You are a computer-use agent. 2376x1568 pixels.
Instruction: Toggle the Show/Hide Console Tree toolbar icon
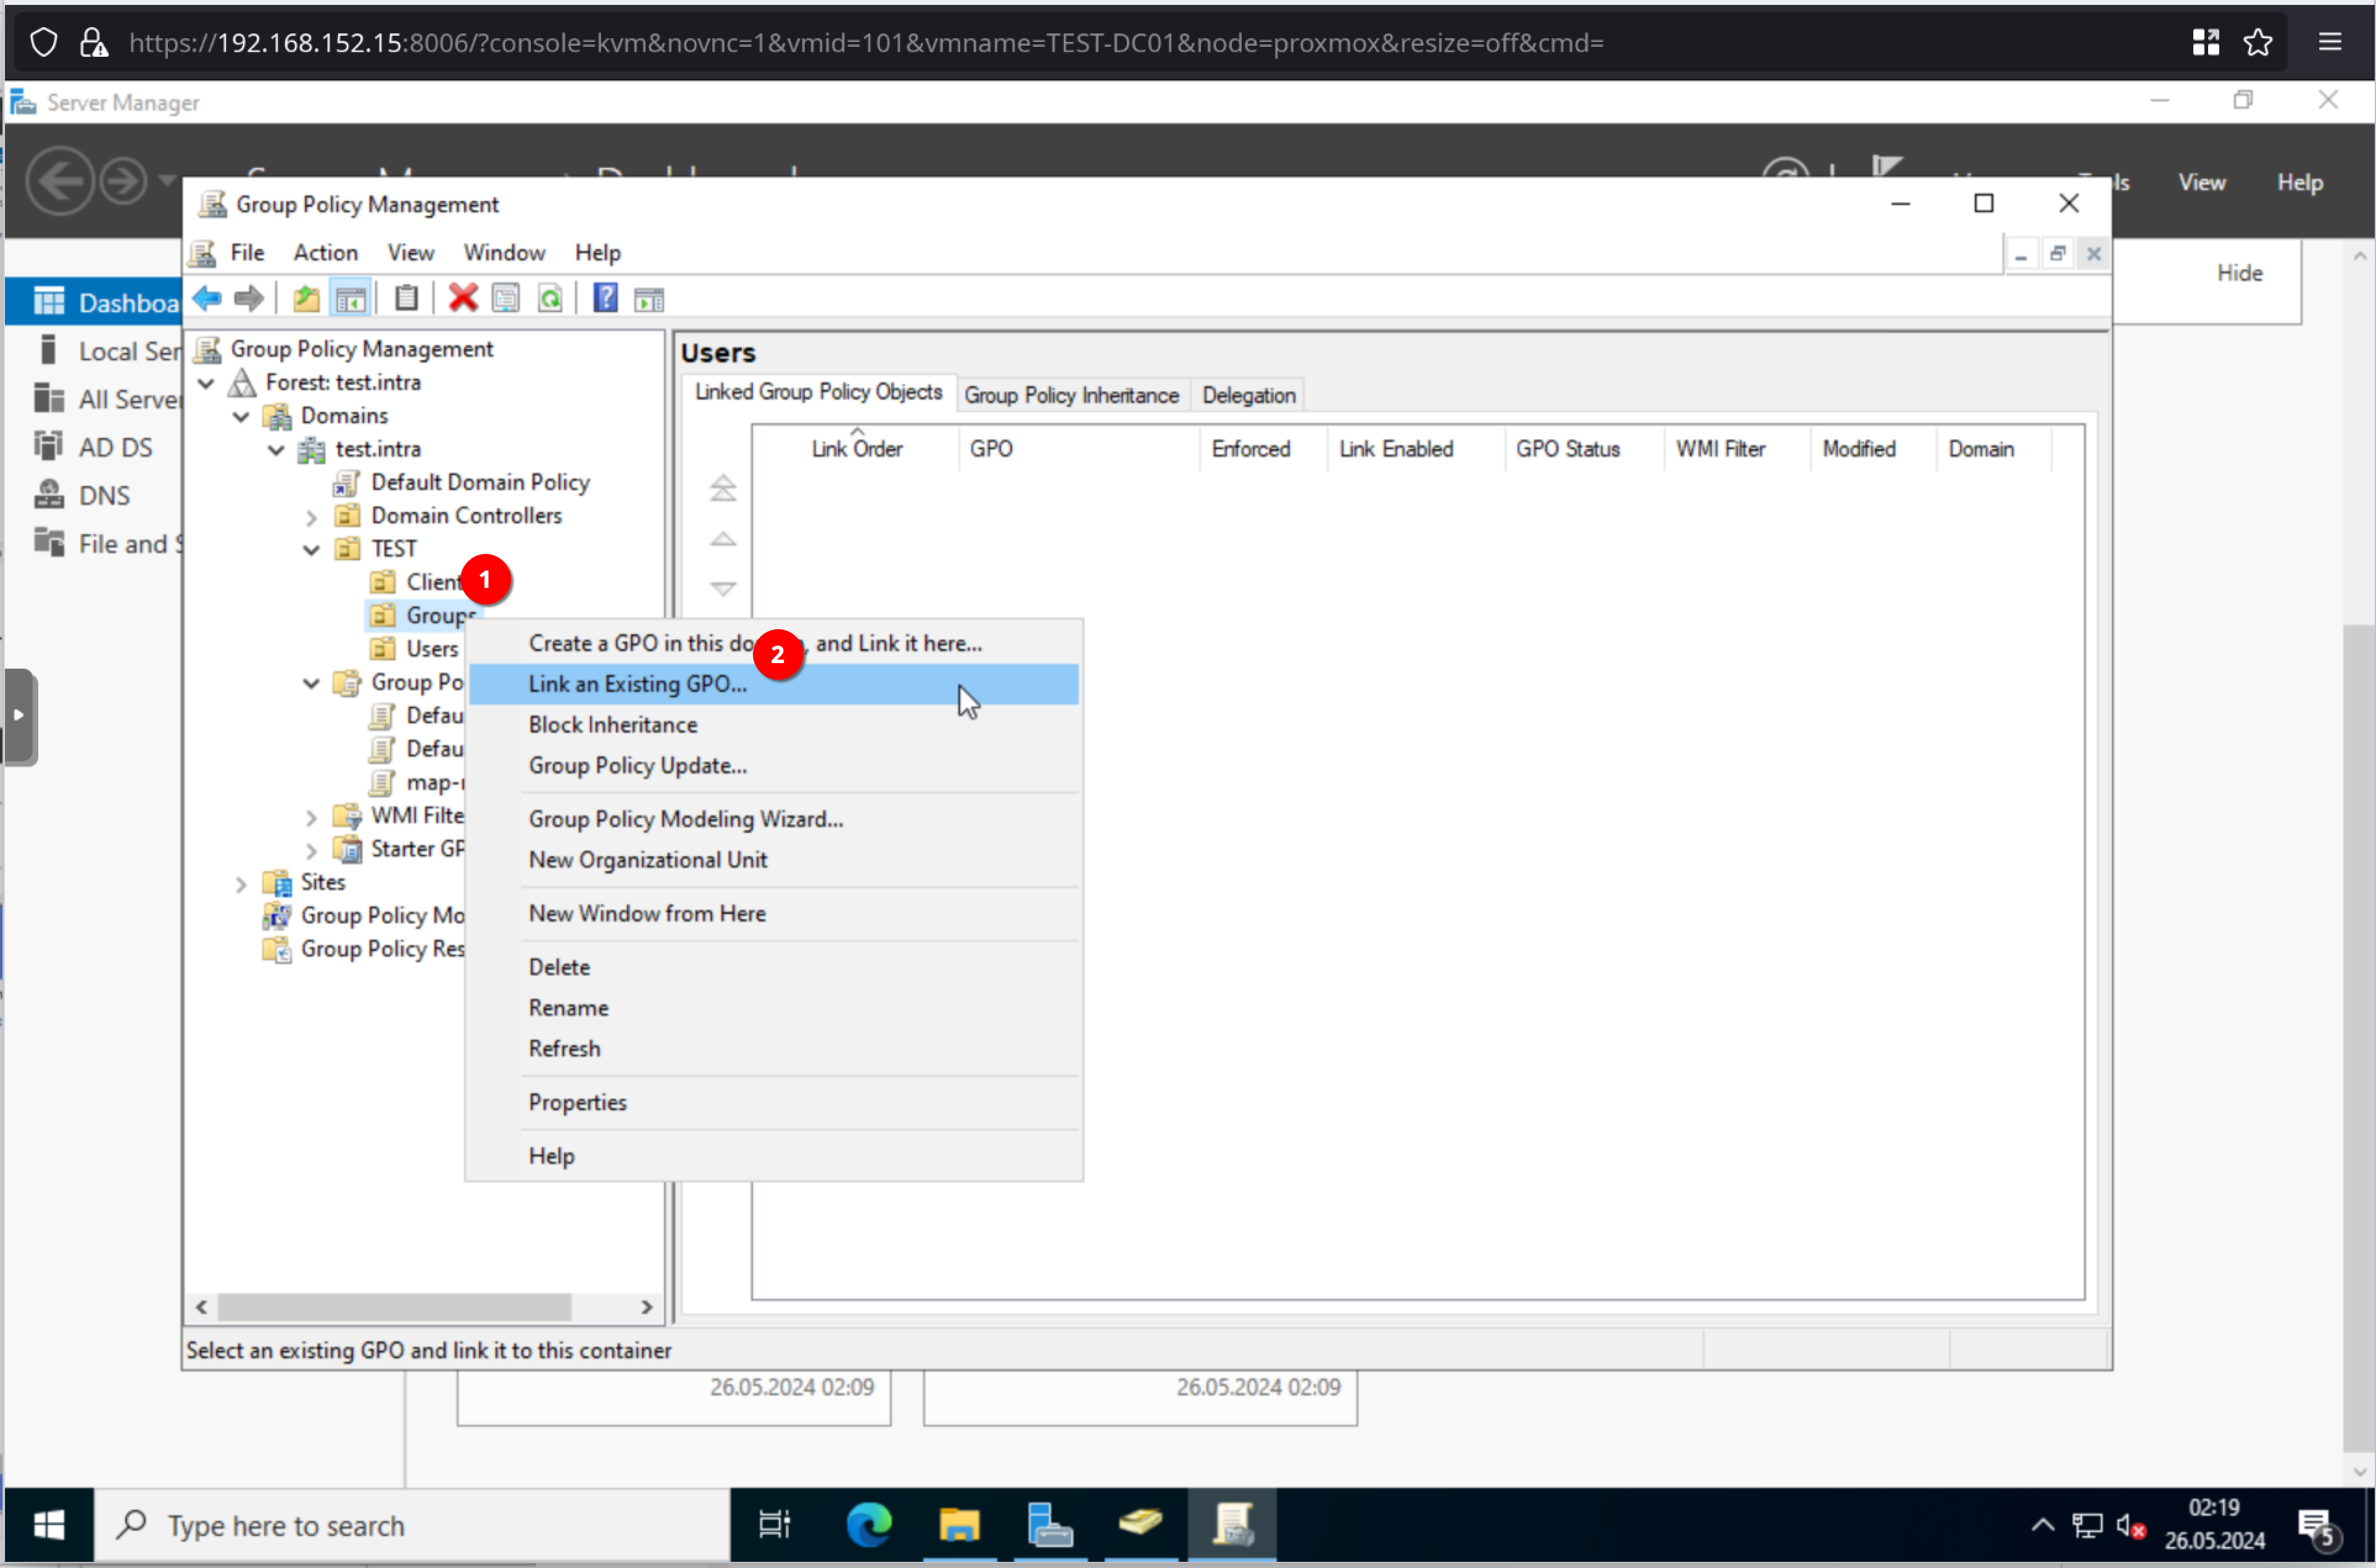click(350, 298)
